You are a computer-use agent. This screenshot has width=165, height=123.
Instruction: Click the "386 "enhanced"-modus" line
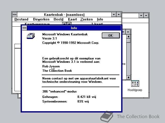click(x=60, y=91)
